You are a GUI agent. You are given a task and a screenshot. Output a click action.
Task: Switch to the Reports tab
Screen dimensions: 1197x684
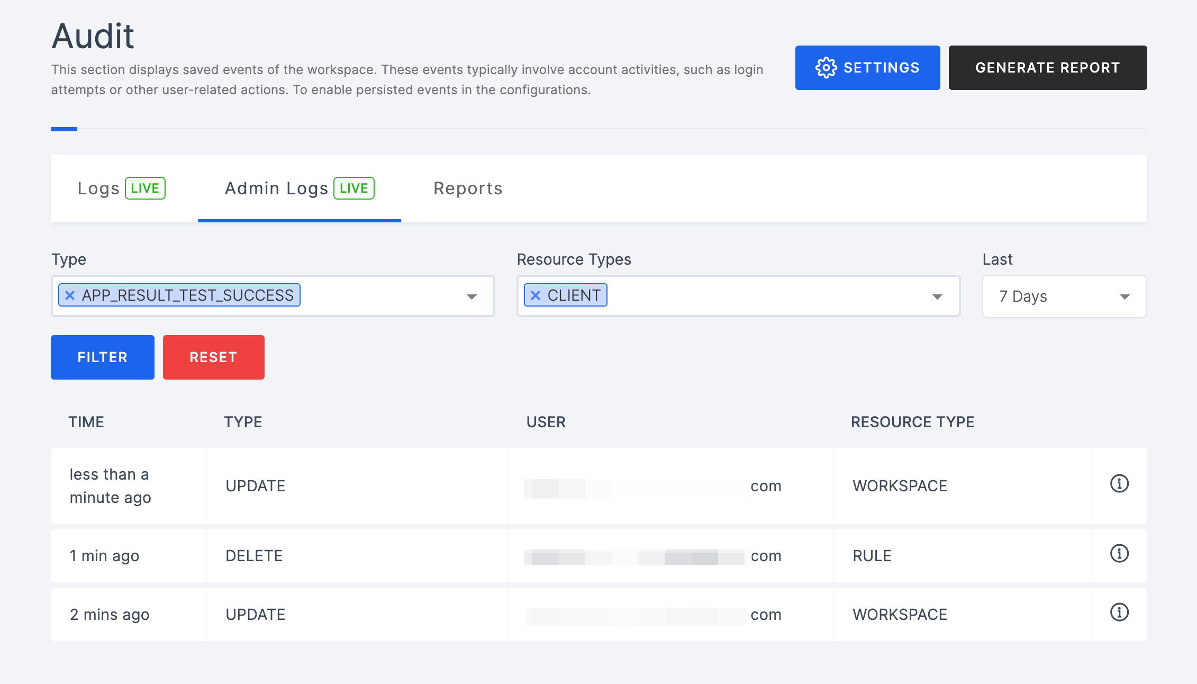click(x=468, y=188)
